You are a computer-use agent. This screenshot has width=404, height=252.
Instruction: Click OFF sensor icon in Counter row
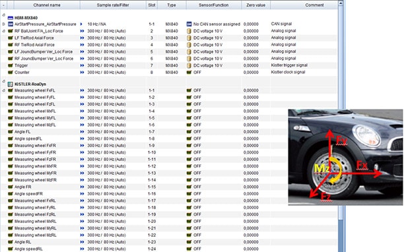point(189,73)
